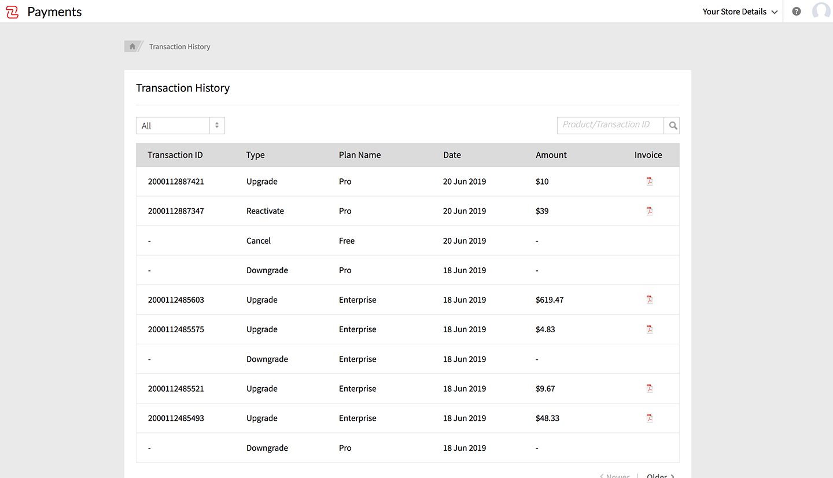This screenshot has width=833, height=478.
Task: Open PDF invoice for transaction 2000112887421
Action: [x=649, y=182]
